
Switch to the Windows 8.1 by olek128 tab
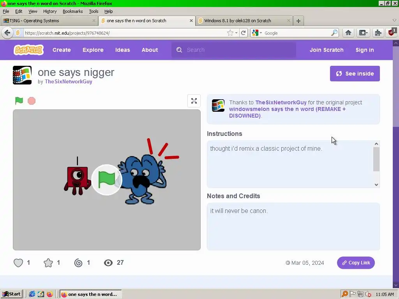(x=244, y=21)
